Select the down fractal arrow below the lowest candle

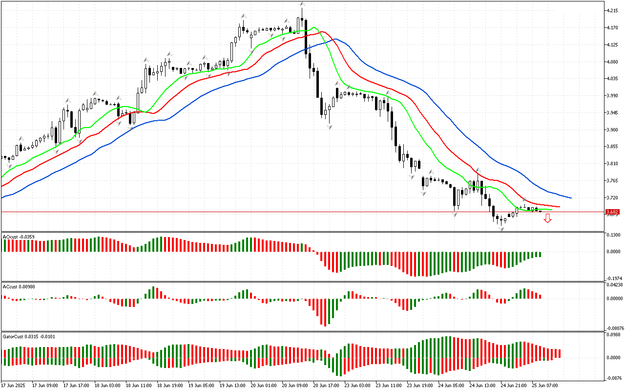pyautogui.click(x=501, y=229)
